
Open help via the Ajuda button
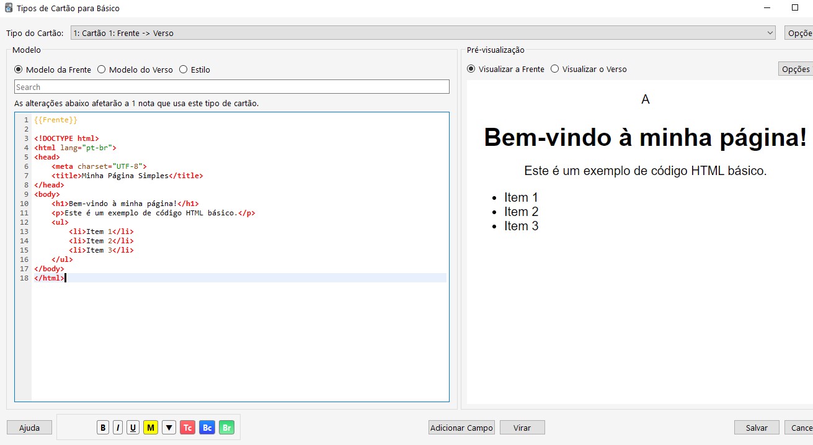tap(29, 428)
